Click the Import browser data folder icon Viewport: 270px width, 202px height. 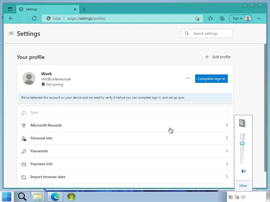[x=24, y=177]
